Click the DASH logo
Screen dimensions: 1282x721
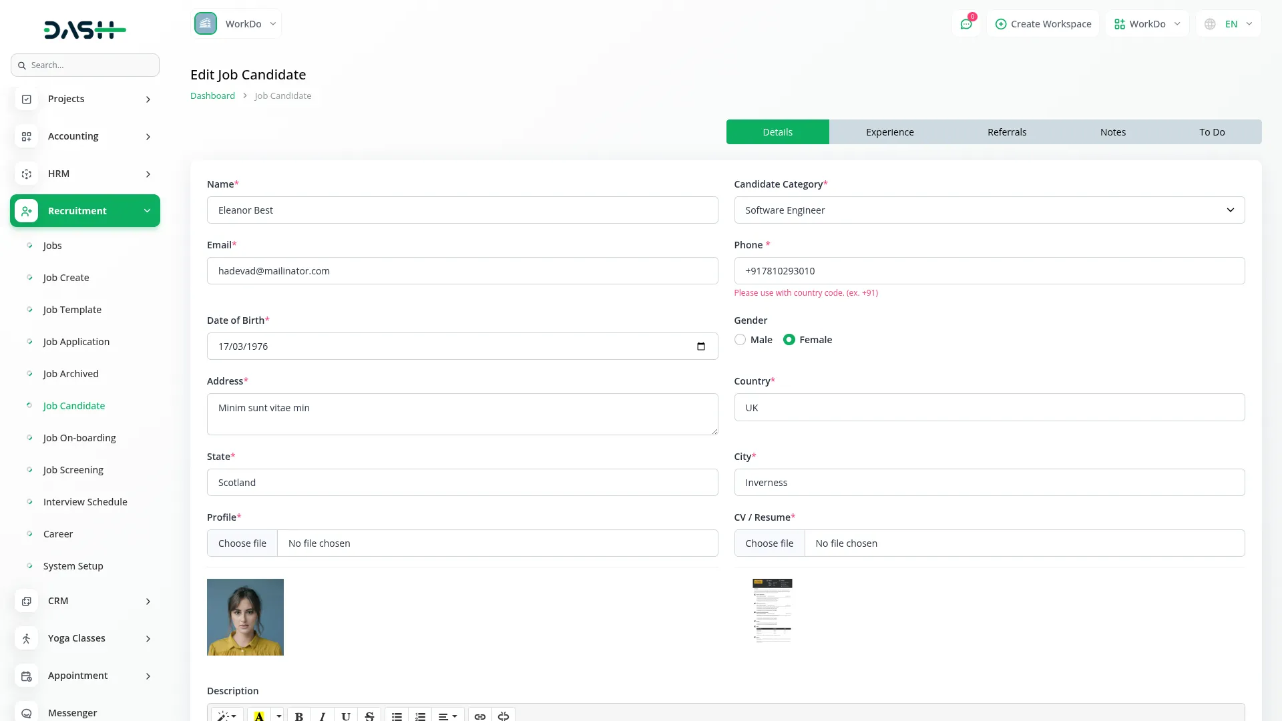(x=85, y=29)
